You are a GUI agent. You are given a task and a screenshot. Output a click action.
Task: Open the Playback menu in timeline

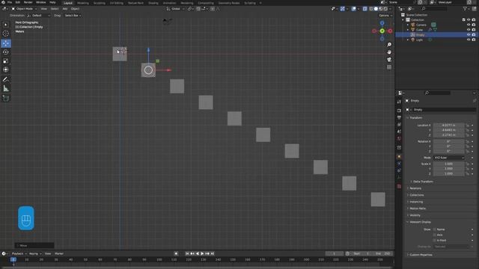click(19, 254)
